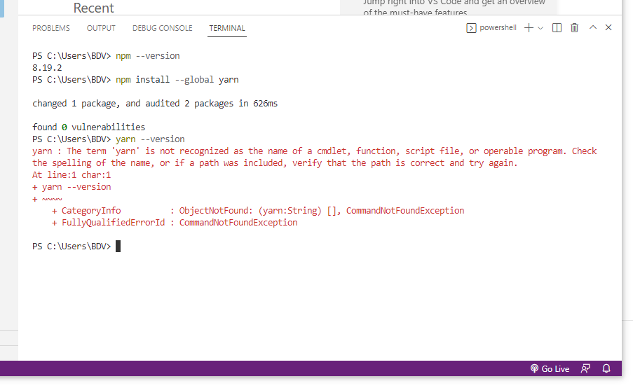Open the launch profile dropdown arrow
The image size is (633, 388).
[540, 28]
